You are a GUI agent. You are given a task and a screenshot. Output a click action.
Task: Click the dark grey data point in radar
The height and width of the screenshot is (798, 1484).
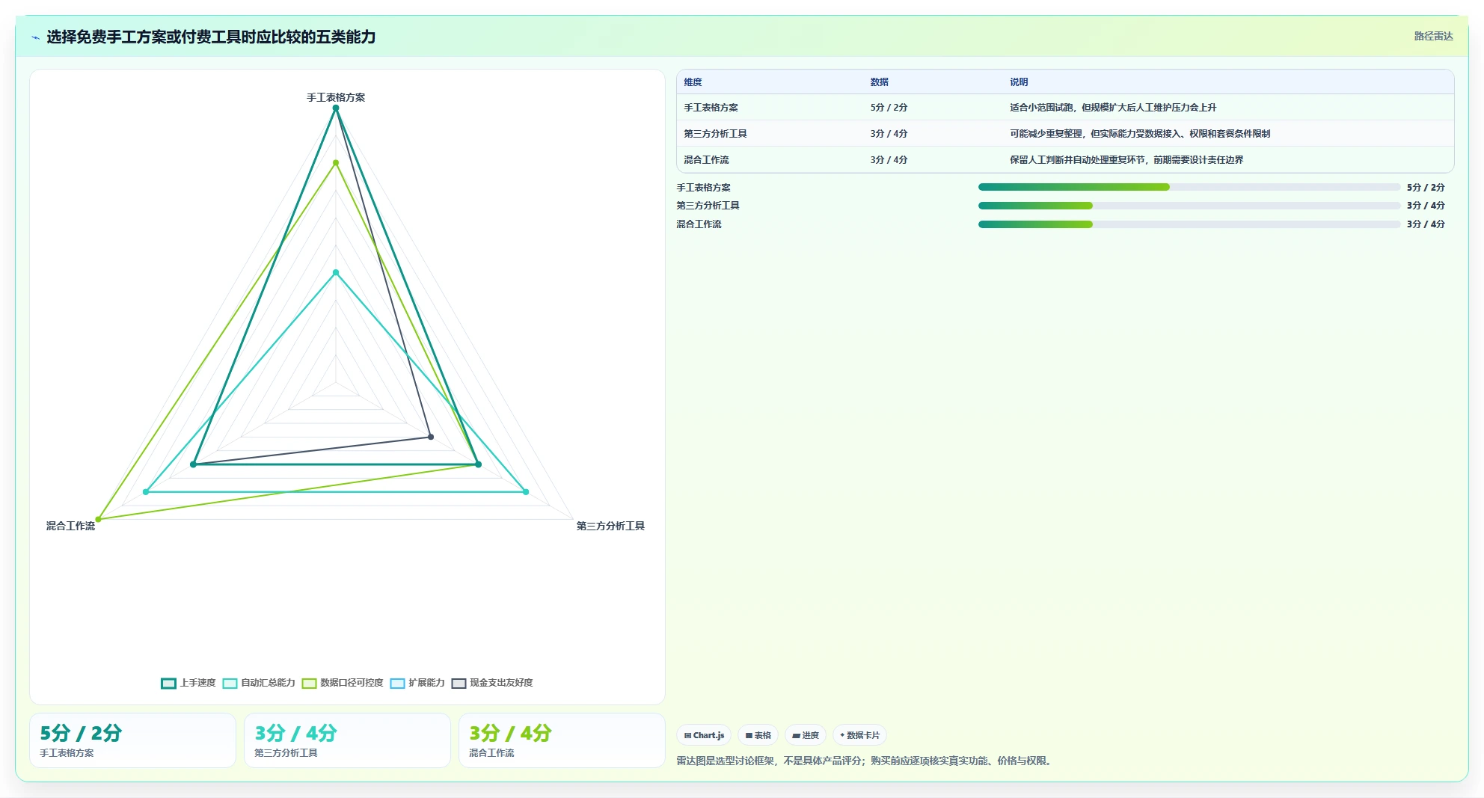point(431,437)
